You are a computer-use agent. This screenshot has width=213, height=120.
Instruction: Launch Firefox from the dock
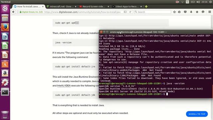click(x=5, y=27)
